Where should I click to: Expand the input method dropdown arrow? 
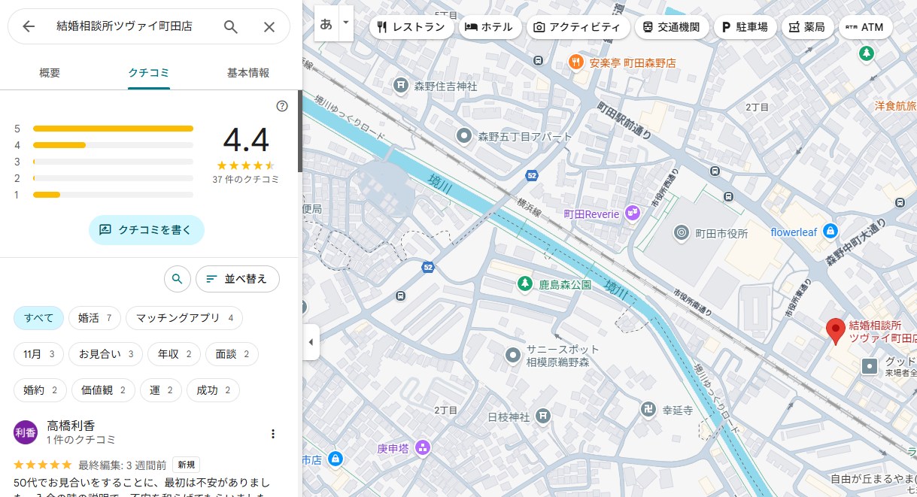pyautogui.click(x=346, y=23)
